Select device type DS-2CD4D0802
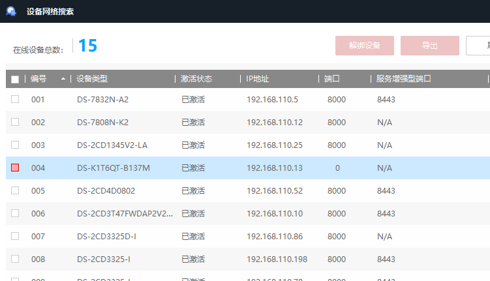The image size is (490, 281). (x=106, y=191)
